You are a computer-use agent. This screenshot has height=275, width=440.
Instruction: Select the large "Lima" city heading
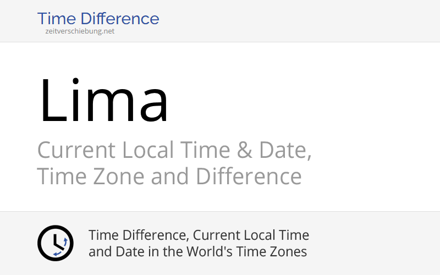click(x=103, y=101)
